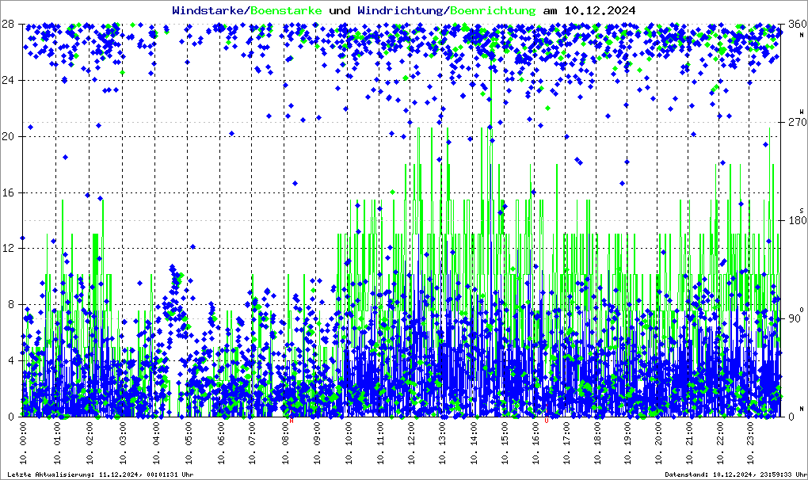The width and height of the screenshot is (808, 480).
Task: Click the '10. 17:00' time axis label
Action: point(566,443)
